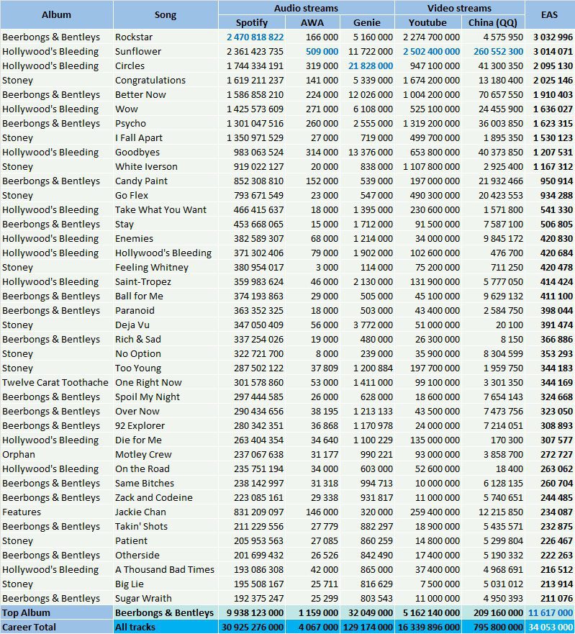The height and width of the screenshot is (634, 575).
Task: Select the Sugar Wraith song cell
Action: pyautogui.click(x=166, y=599)
